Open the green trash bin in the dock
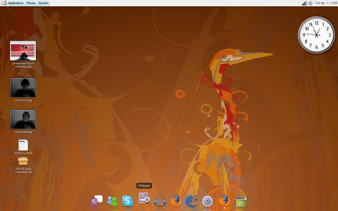Image resolution: width=338 pixels, height=211 pixels. [x=241, y=202]
